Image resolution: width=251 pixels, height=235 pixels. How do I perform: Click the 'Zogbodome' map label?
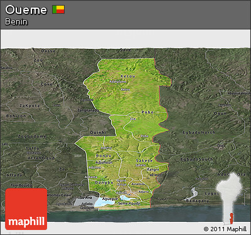[32, 137]
